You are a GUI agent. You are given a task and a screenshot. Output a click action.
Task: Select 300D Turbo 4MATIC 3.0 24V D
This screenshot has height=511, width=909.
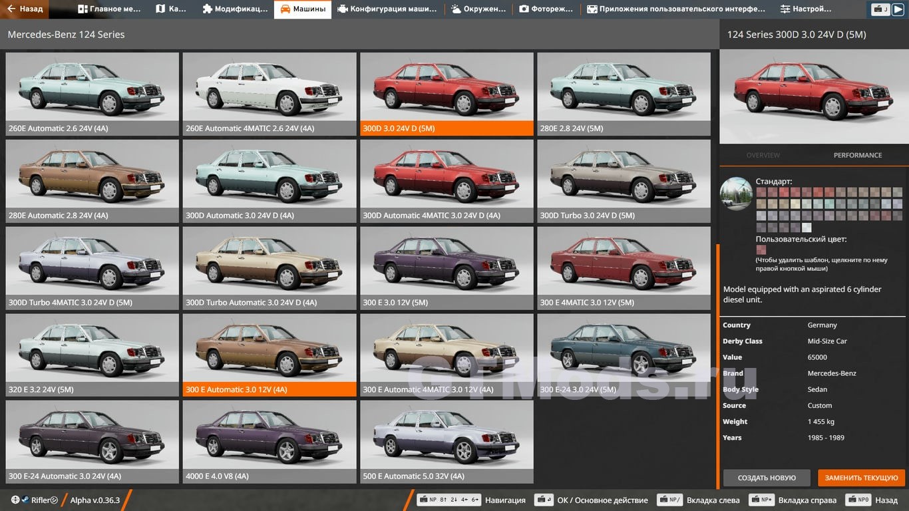(x=92, y=268)
